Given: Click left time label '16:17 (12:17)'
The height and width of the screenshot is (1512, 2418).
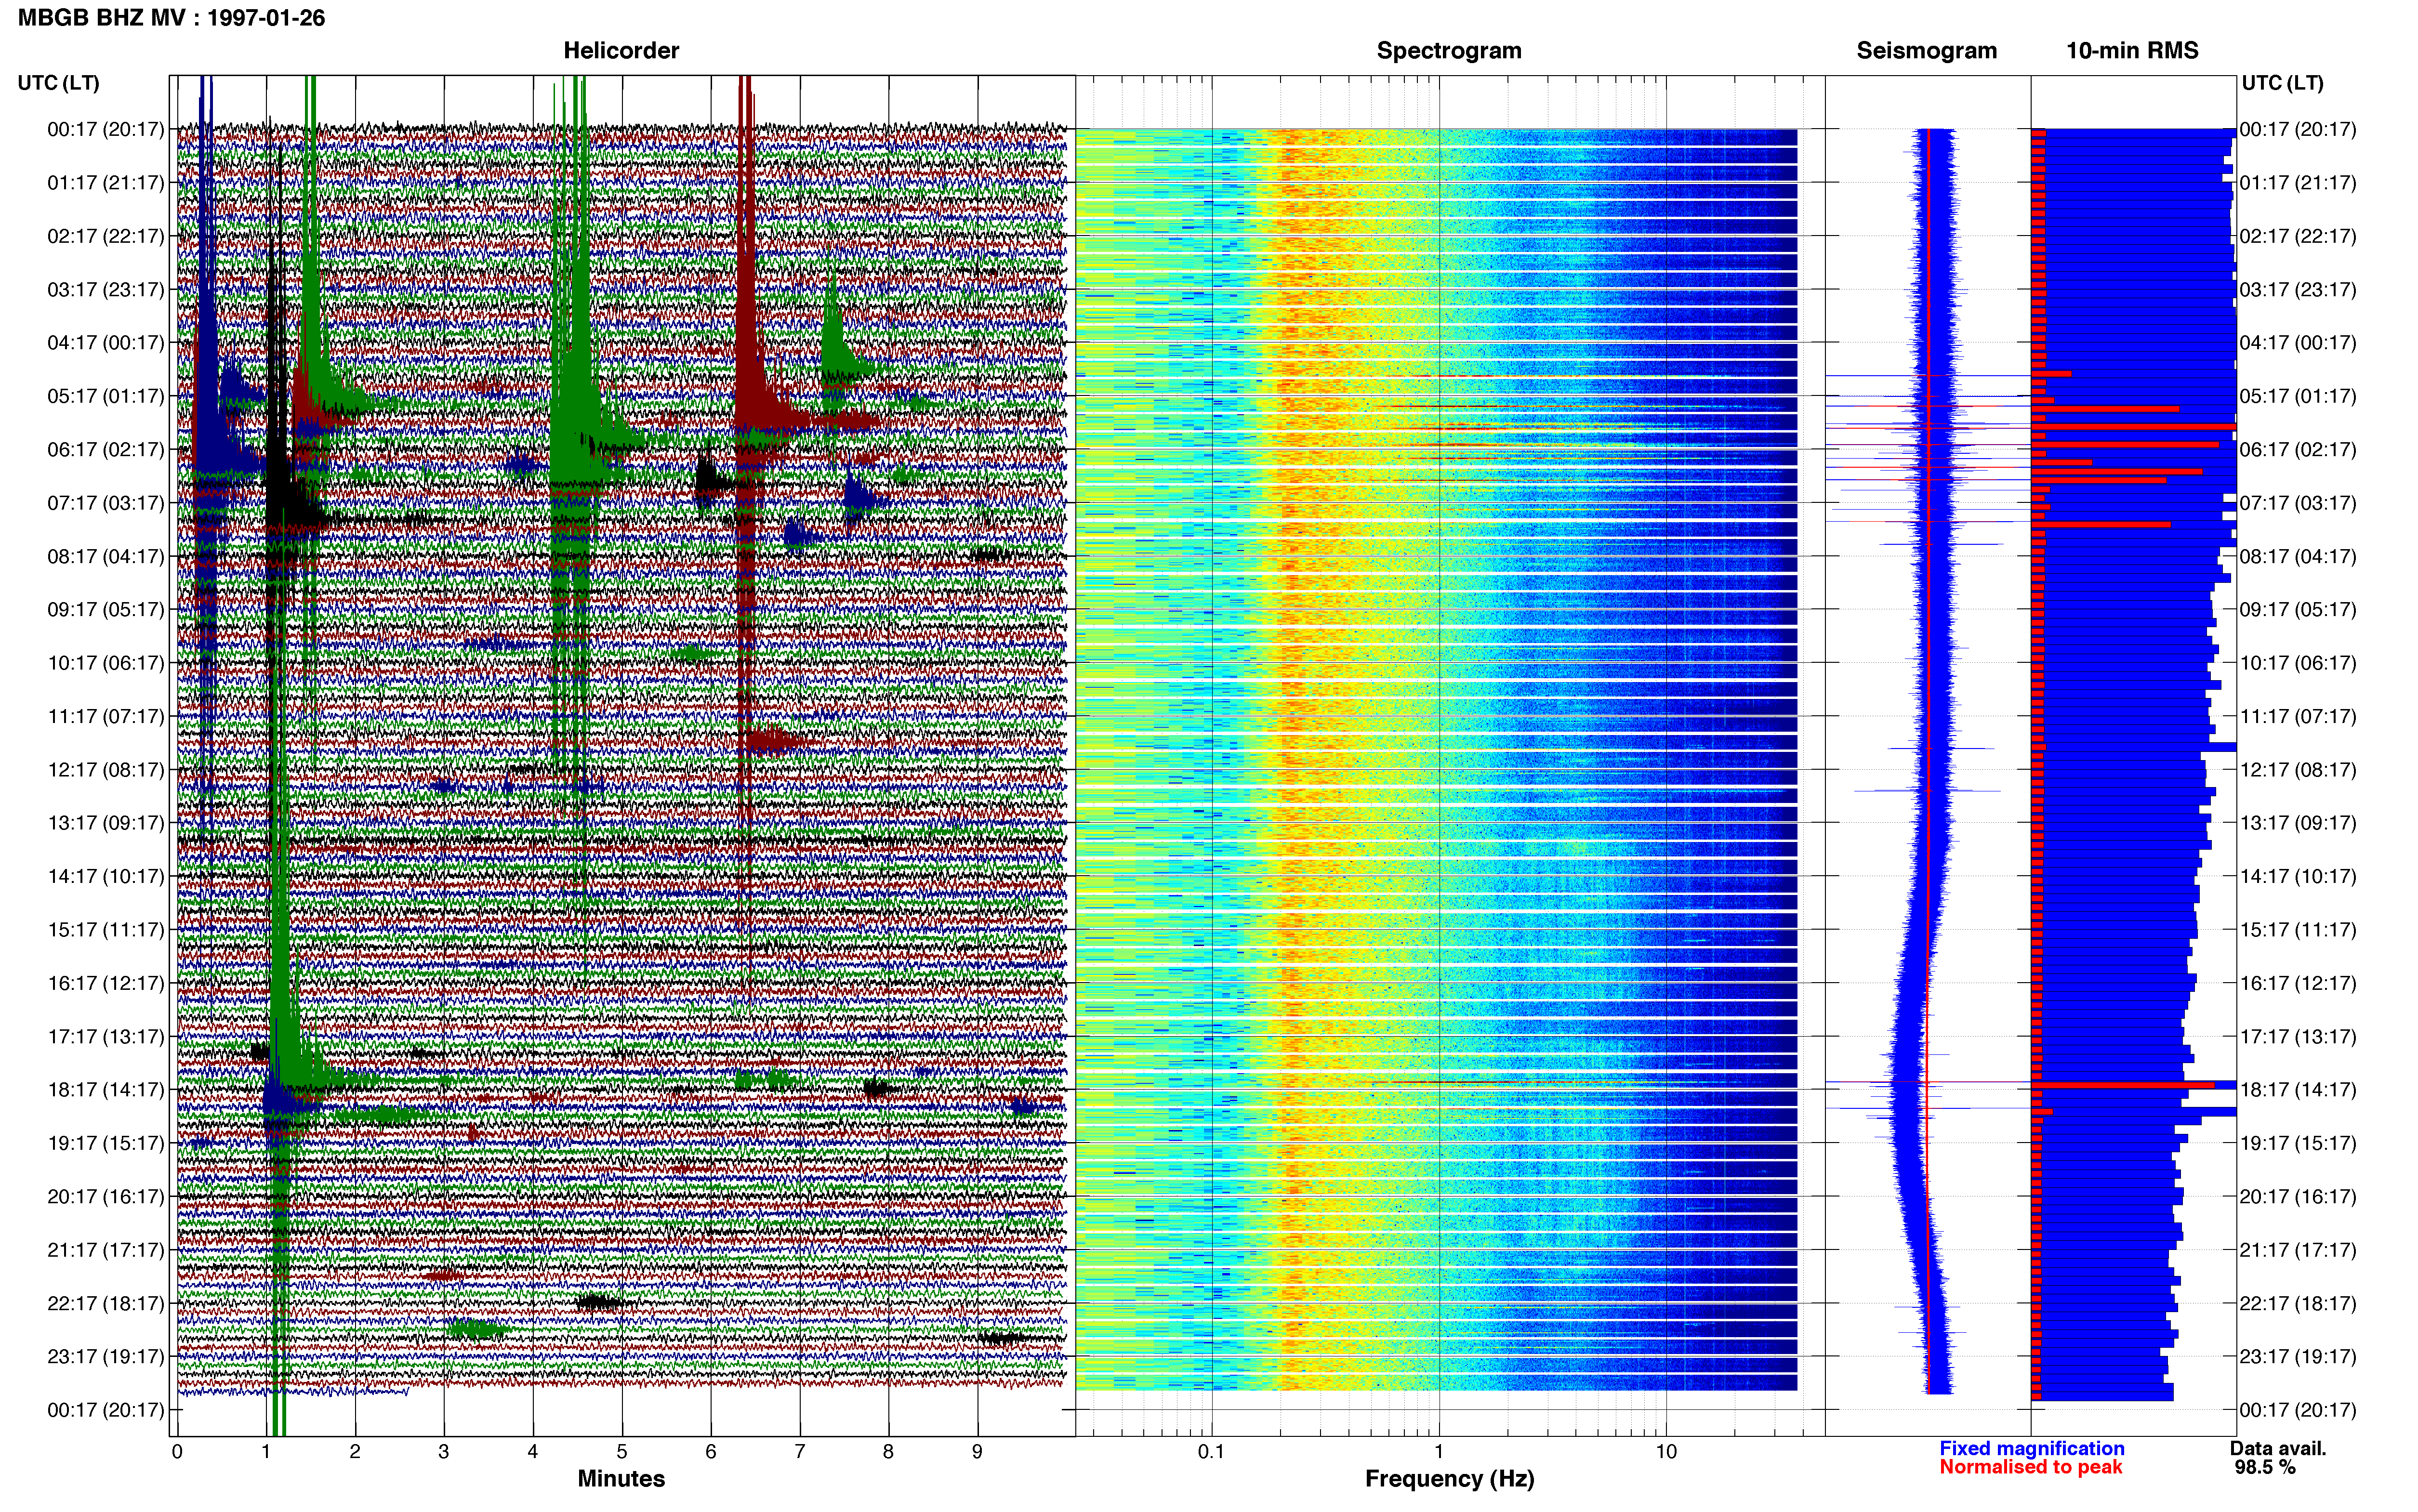Looking at the screenshot, I should pyautogui.click(x=106, y=983).
